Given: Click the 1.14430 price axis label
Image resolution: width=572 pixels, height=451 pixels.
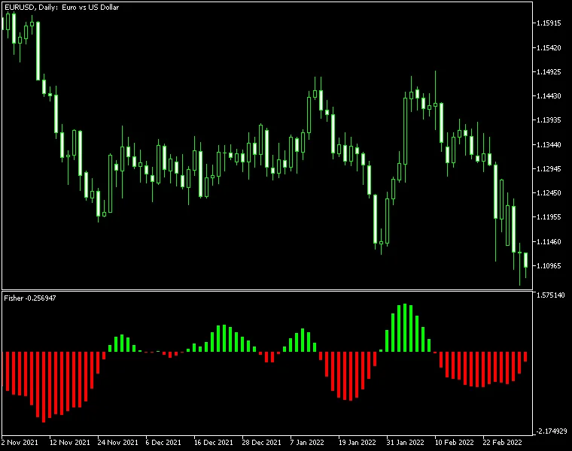Looking at the screenshot, I should coord(551,96).
